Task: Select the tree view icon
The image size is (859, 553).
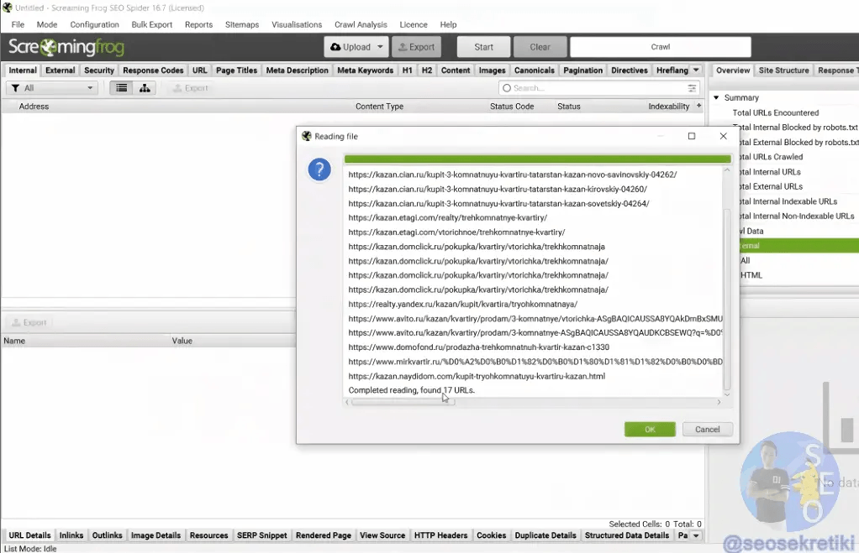Action: point(145,88)
